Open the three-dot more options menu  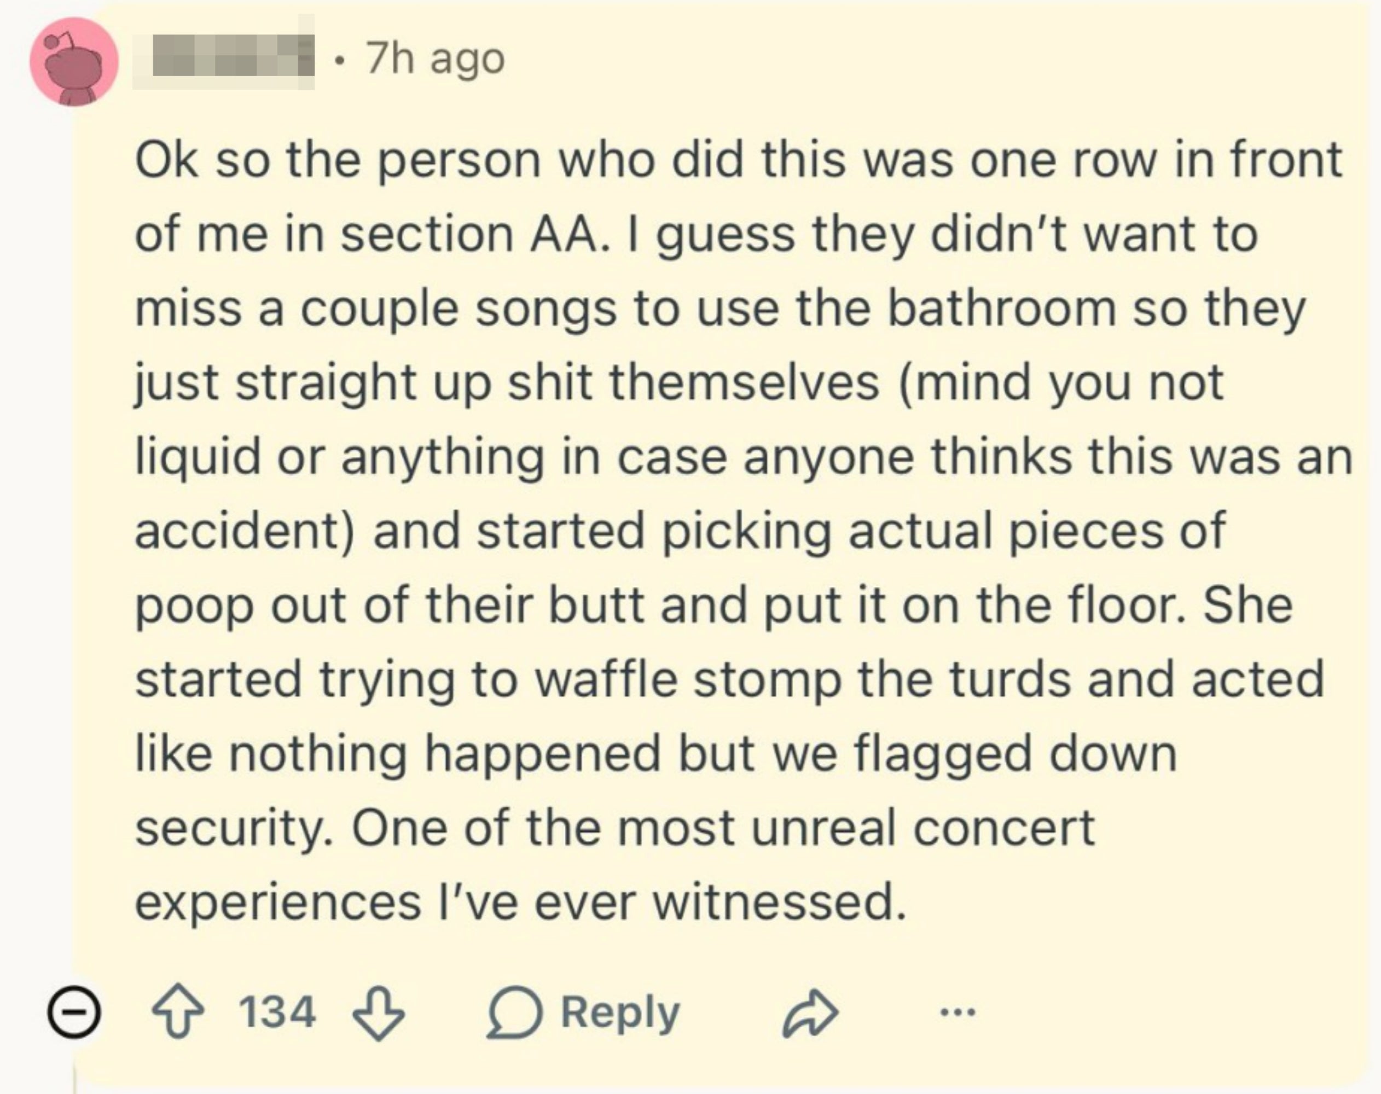coord(958,1012)
